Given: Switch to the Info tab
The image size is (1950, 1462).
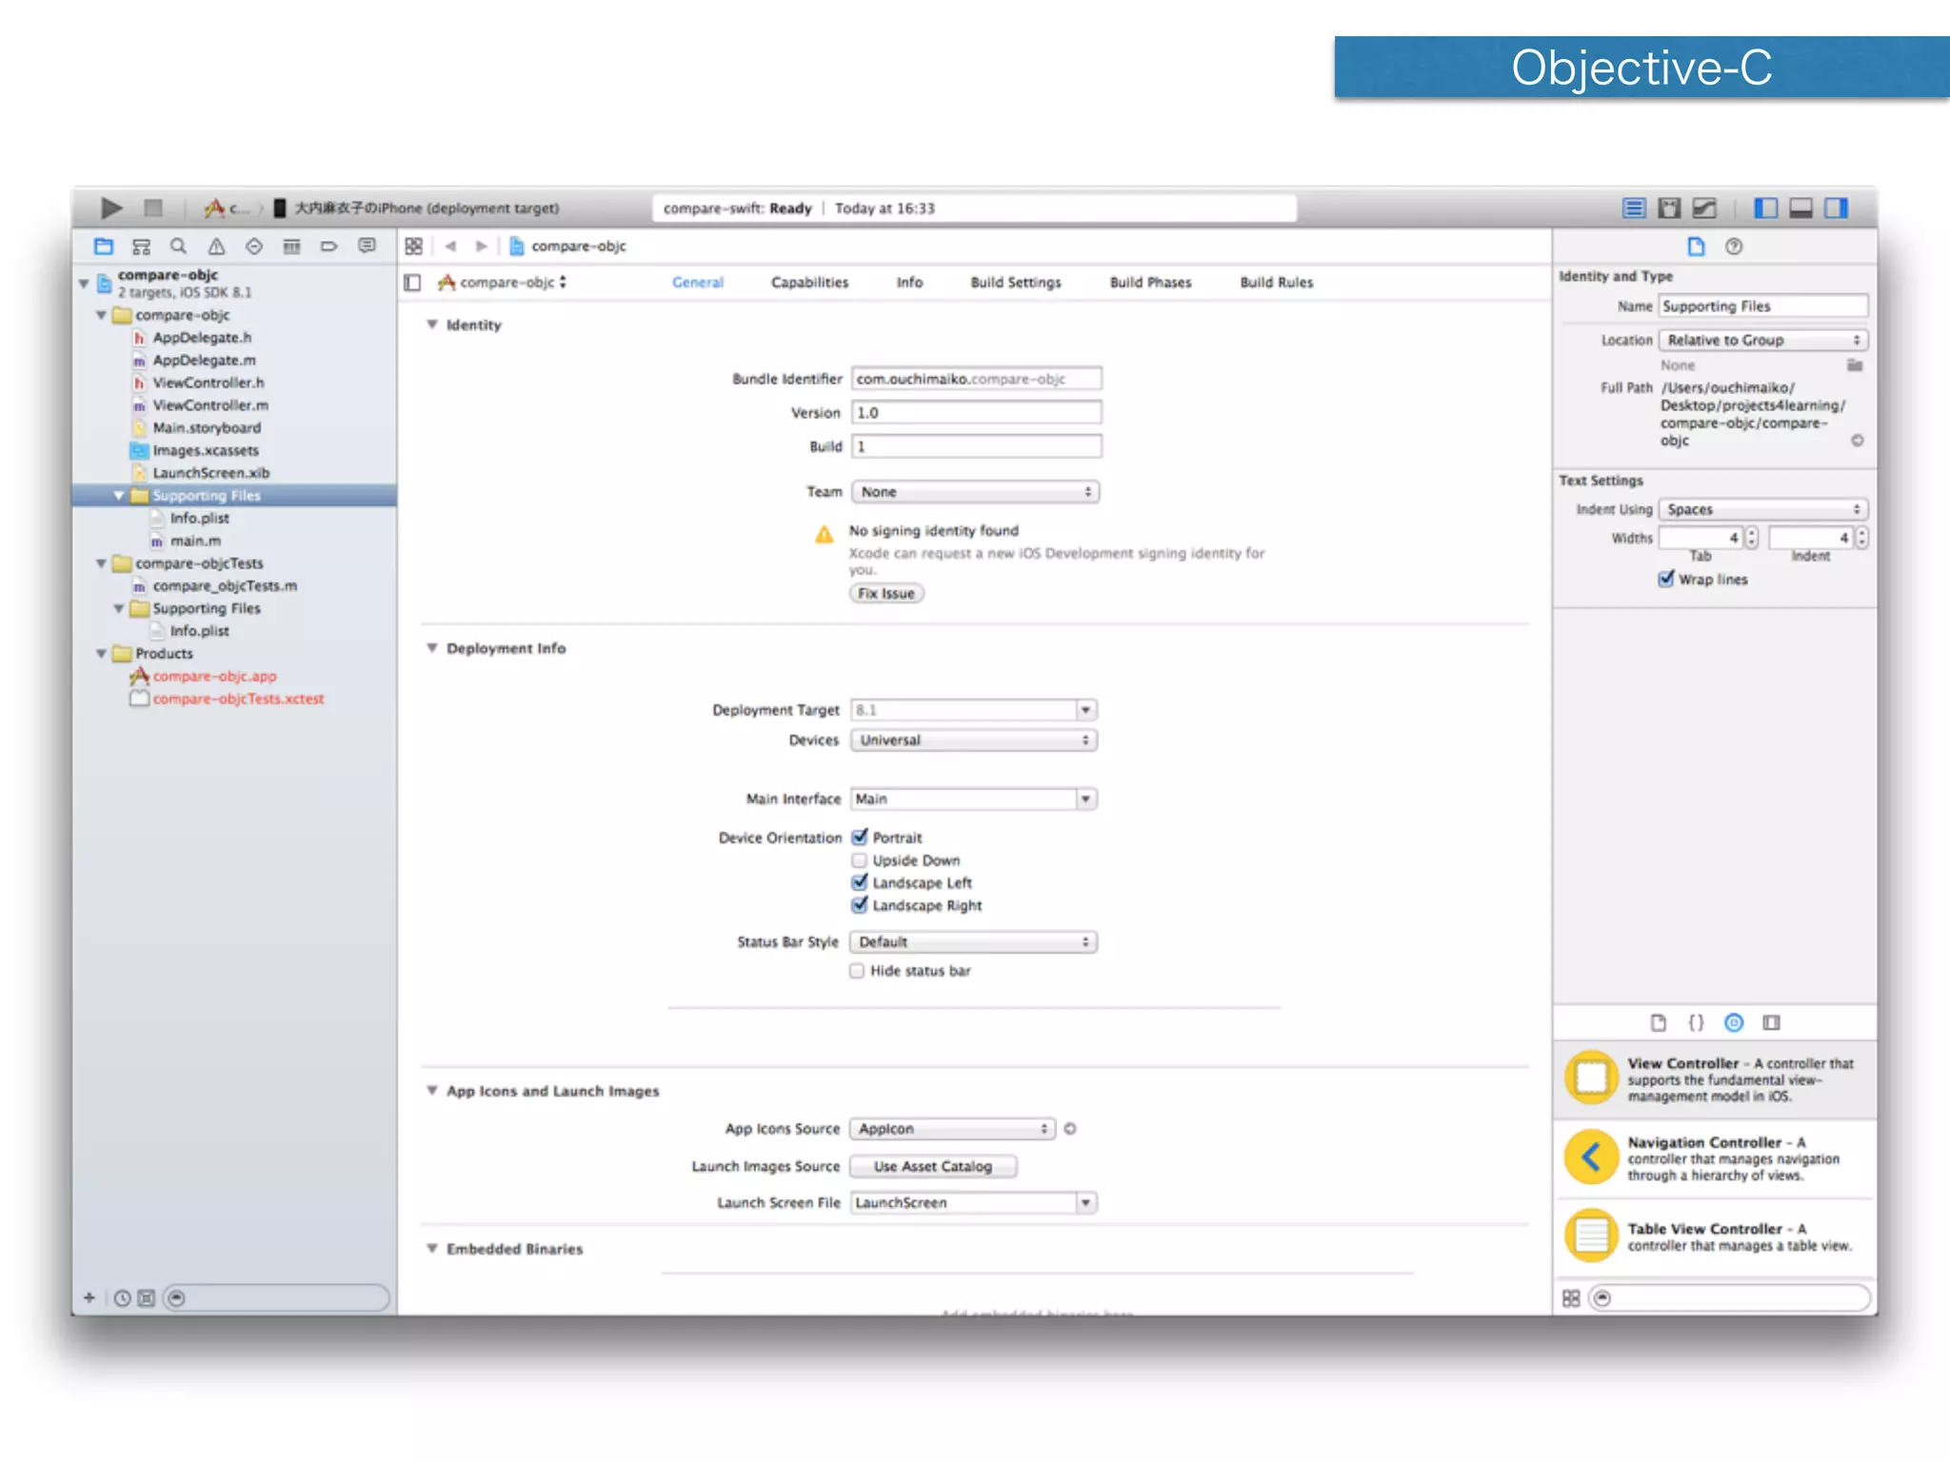Looking at the screenshot, I should point(909,283).
